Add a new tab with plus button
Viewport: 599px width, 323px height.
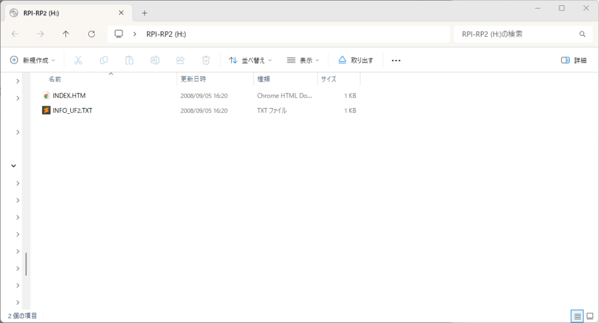144,13
